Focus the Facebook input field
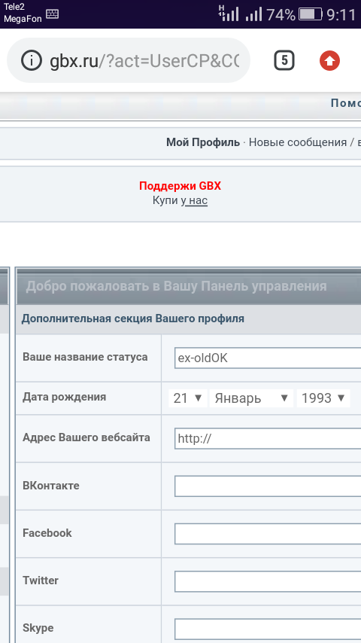Image resolution: width=361 pixels, height=643 pixels. 268,534
